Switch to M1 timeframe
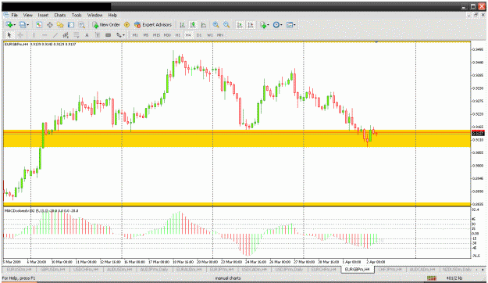The image size is (488, 283). click(x=135, y=35)
